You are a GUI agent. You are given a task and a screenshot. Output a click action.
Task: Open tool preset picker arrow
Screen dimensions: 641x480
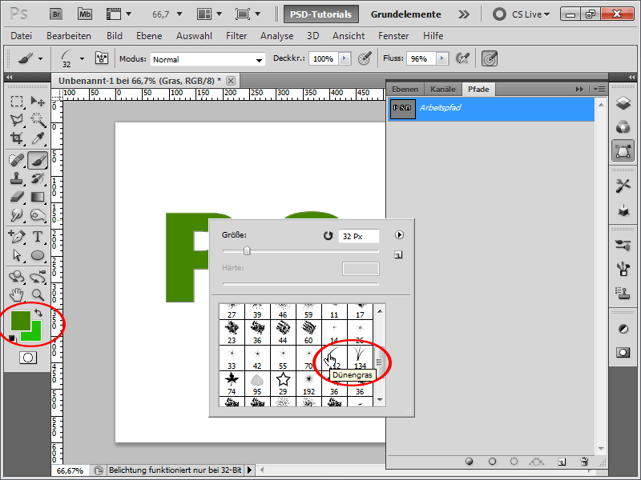[40, 58]
